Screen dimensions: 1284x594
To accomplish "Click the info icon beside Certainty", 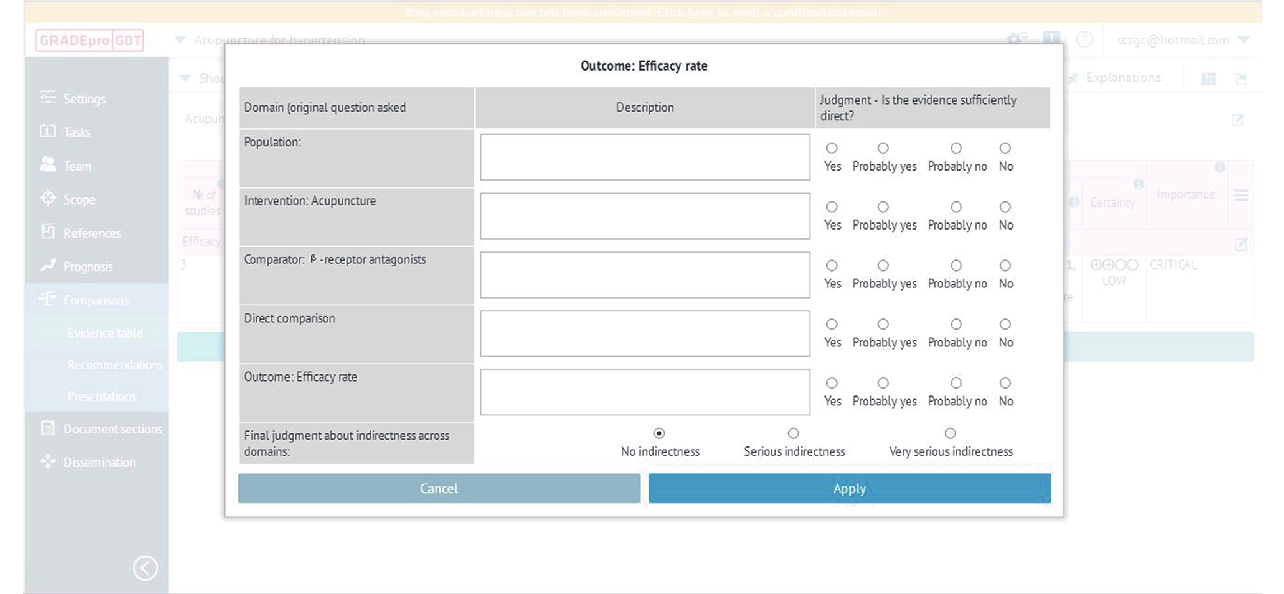I will (1139, 184).
